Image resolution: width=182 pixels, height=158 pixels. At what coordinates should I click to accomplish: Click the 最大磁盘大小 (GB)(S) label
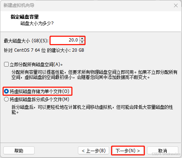tap(26, 41)
